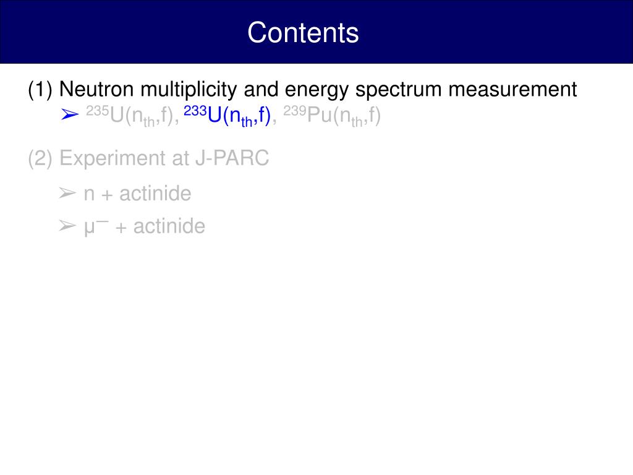Click the arrow bullet before μ⁻ + actinide
The height and width of the screenshot is (475, 633).
(67, 225)
